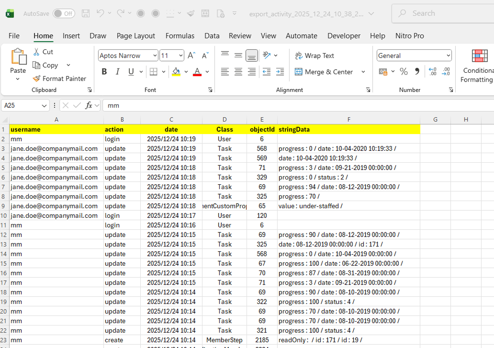Open the Merge & Center dropdown arrow
This screenshot has height=348, width=494.
tap(363, 72)
